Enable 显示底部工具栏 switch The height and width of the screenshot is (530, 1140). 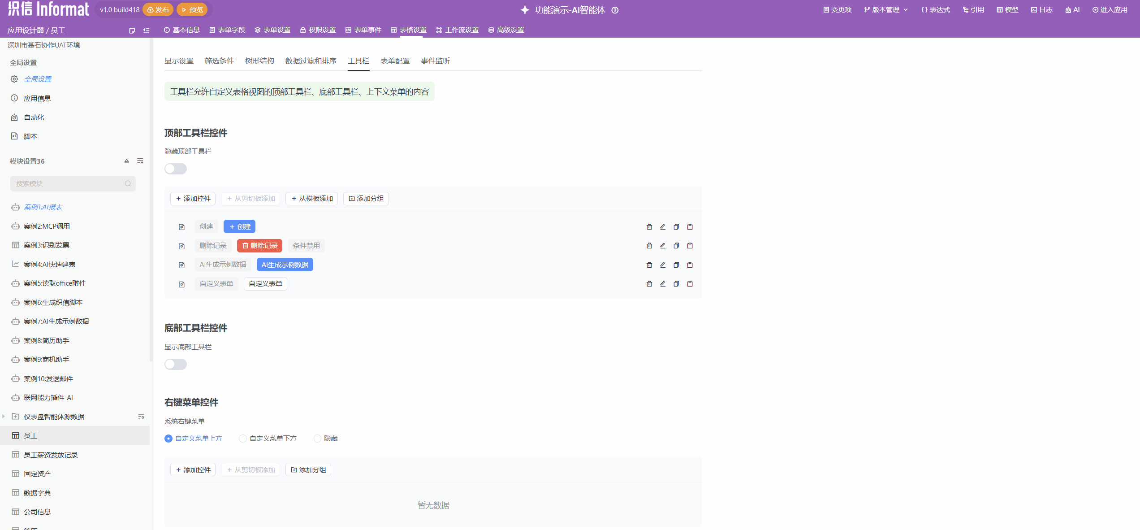pos(175,365)
